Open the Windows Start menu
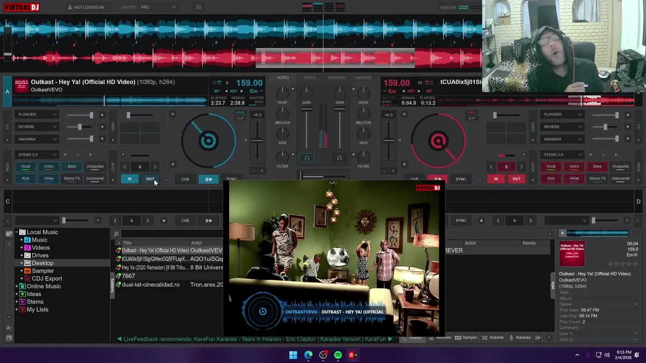This screenshot has width=646, height=363. [293, 355]
